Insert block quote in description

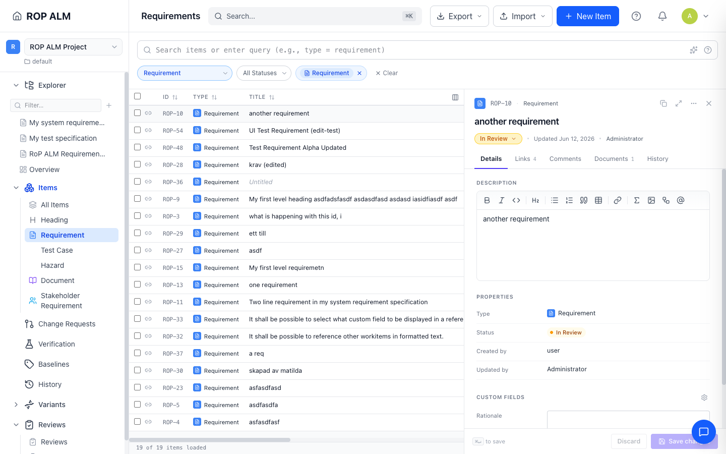584,200
